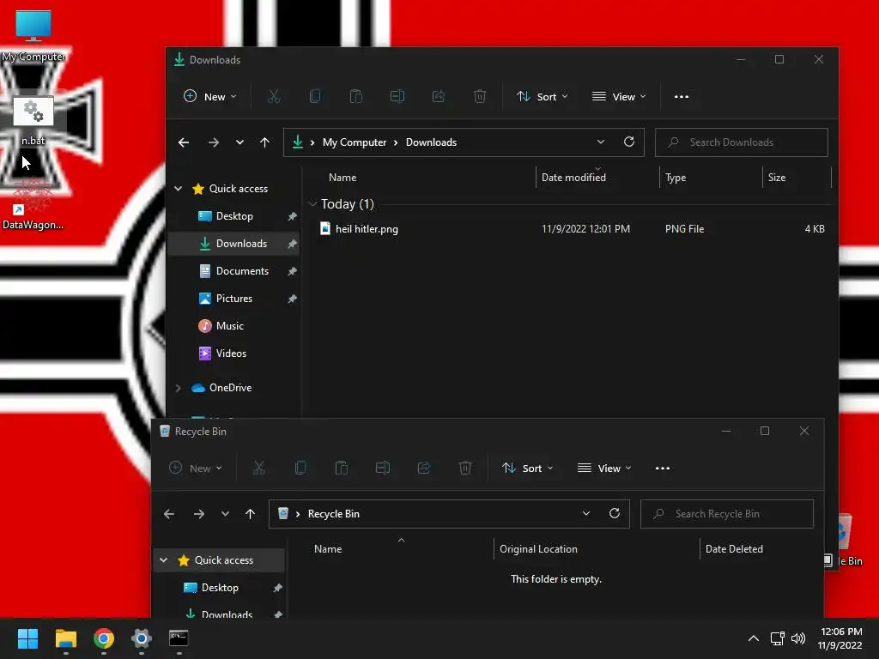Click the Delete icon in Recycle Bin toolbar
This screenshot has height=659, width=879.
click(x=465, y=468)
